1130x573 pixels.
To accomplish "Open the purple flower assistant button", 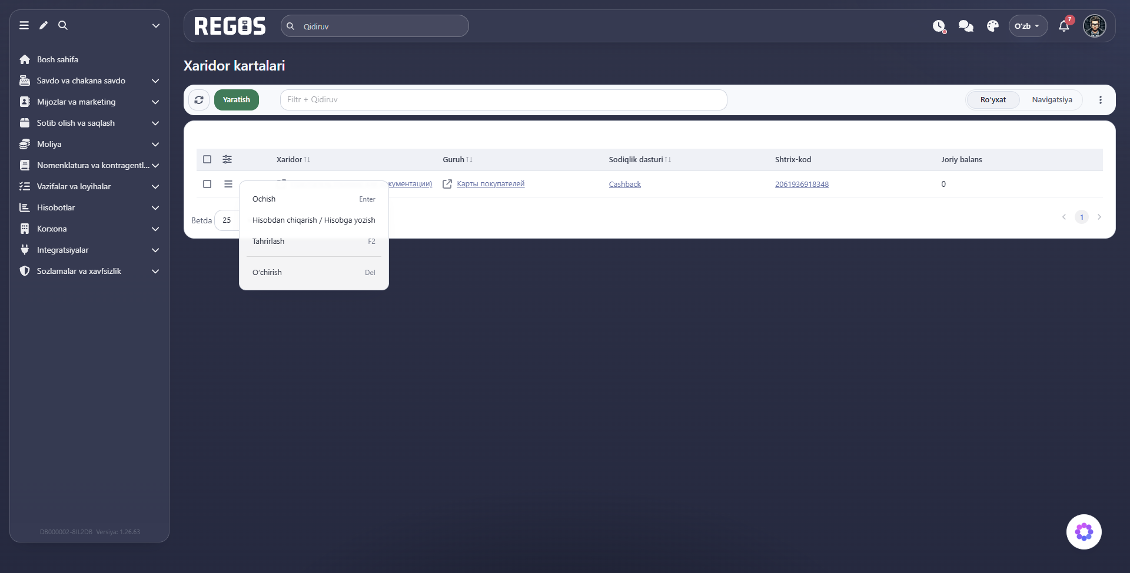I will coord(1084,532).
